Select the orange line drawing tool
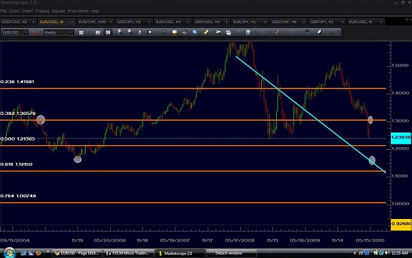 click(278, 32)
